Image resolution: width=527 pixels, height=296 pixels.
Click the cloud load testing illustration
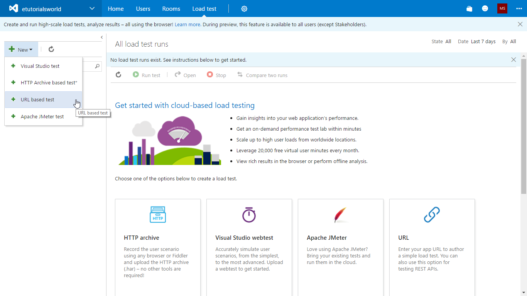pyautogui.click(x=170, y=141)
